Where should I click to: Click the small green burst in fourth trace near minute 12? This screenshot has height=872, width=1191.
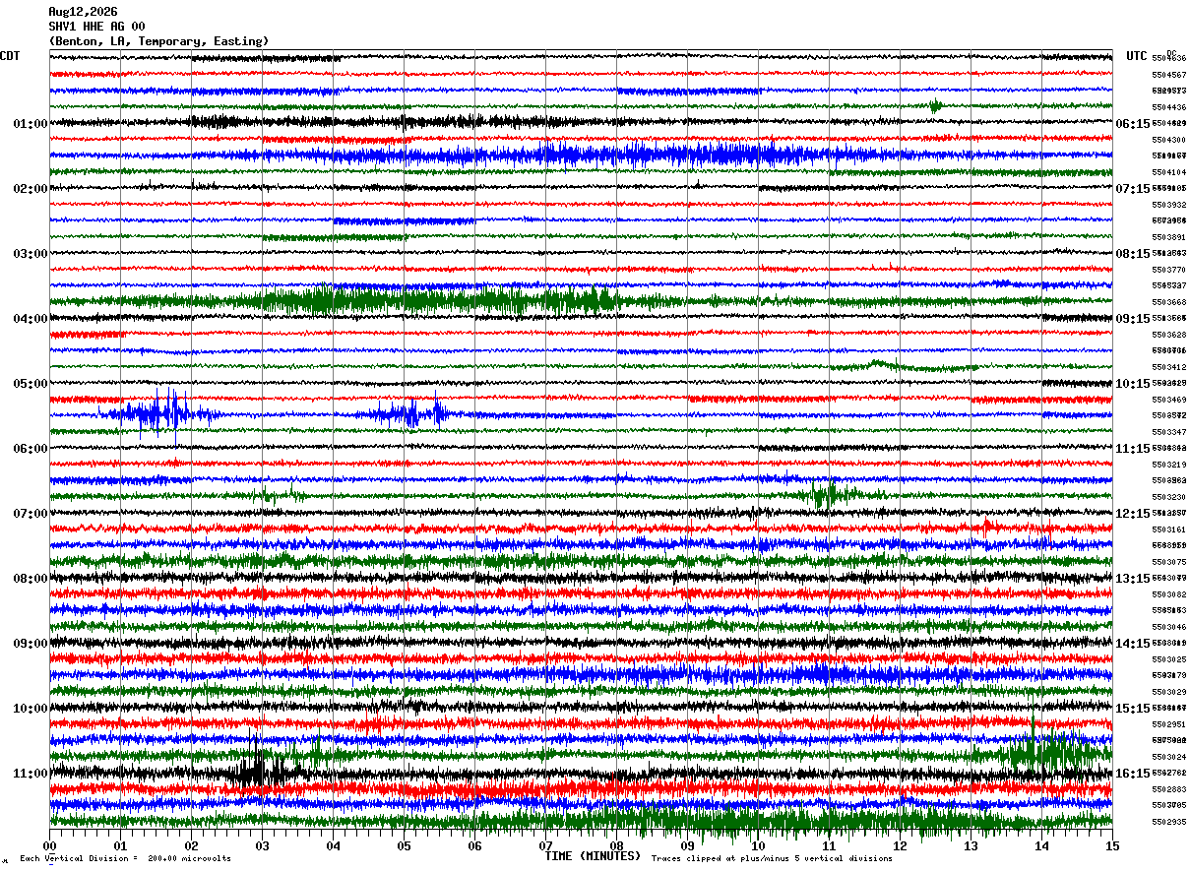[936, 105]
